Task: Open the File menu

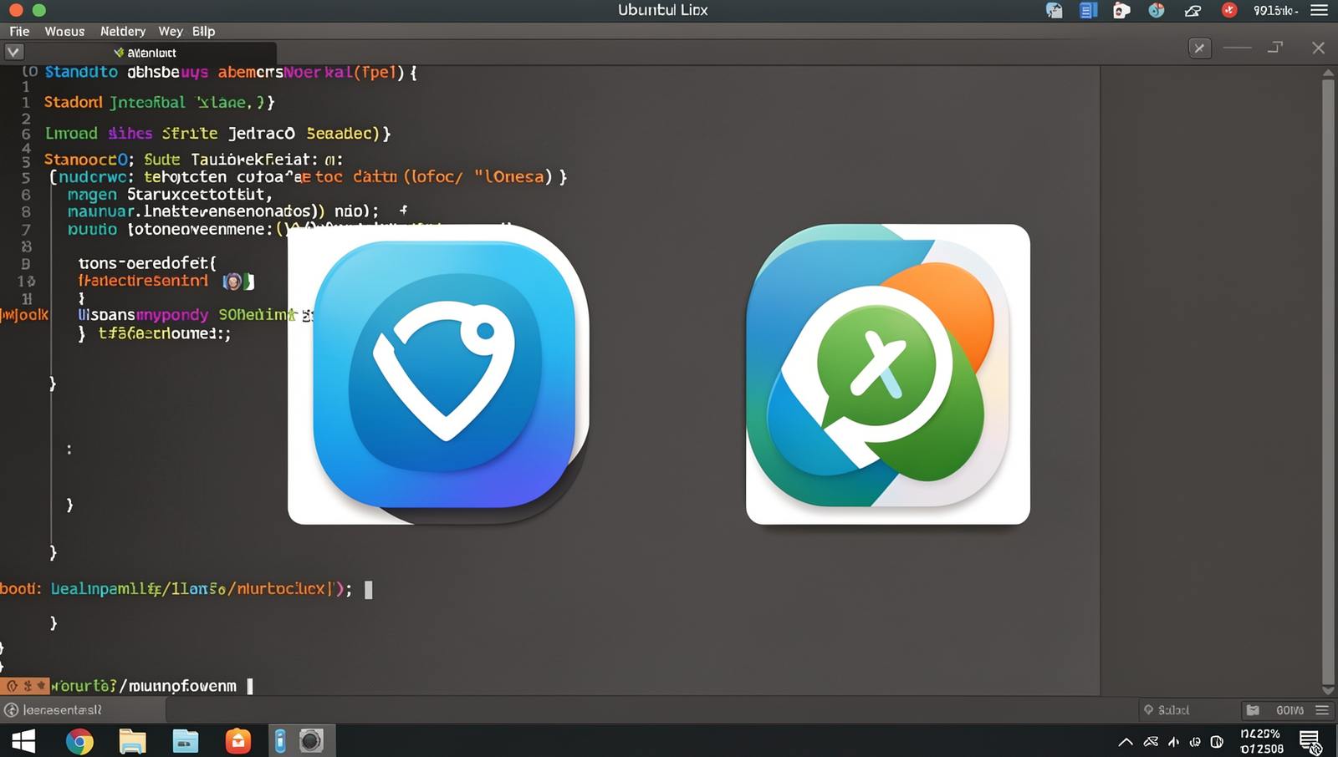Action: pos(19,31)
